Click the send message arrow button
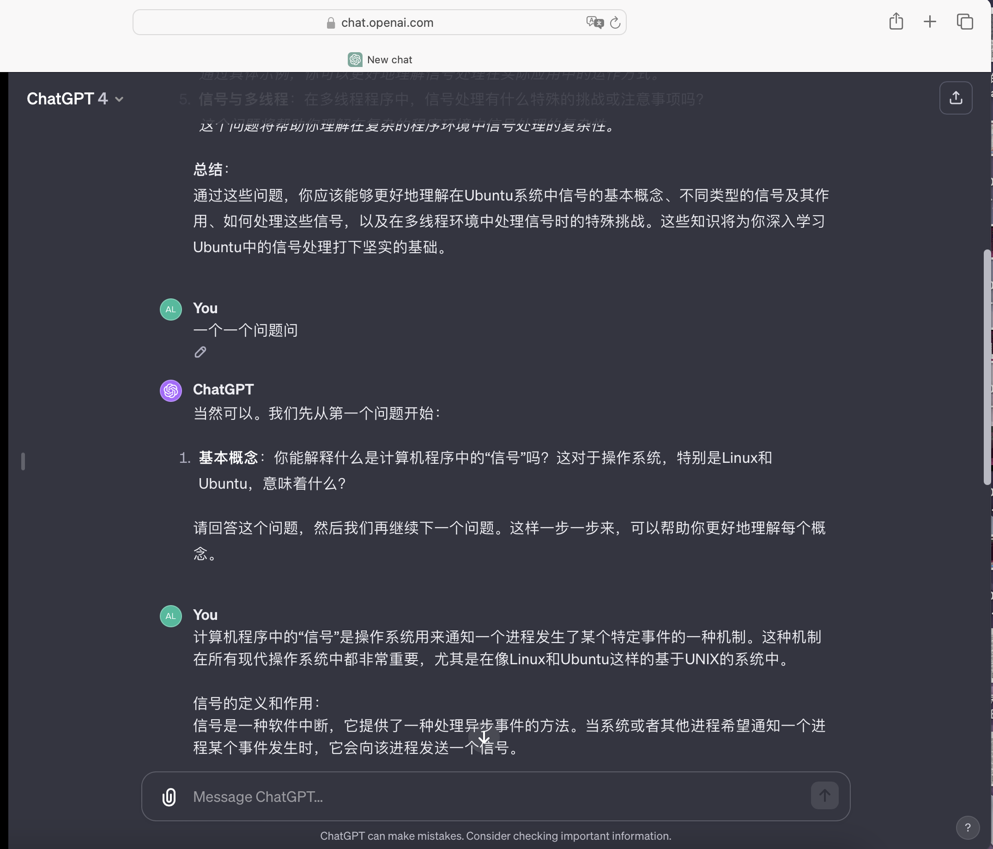The image size is (993, 849). (x=824, y=796)
